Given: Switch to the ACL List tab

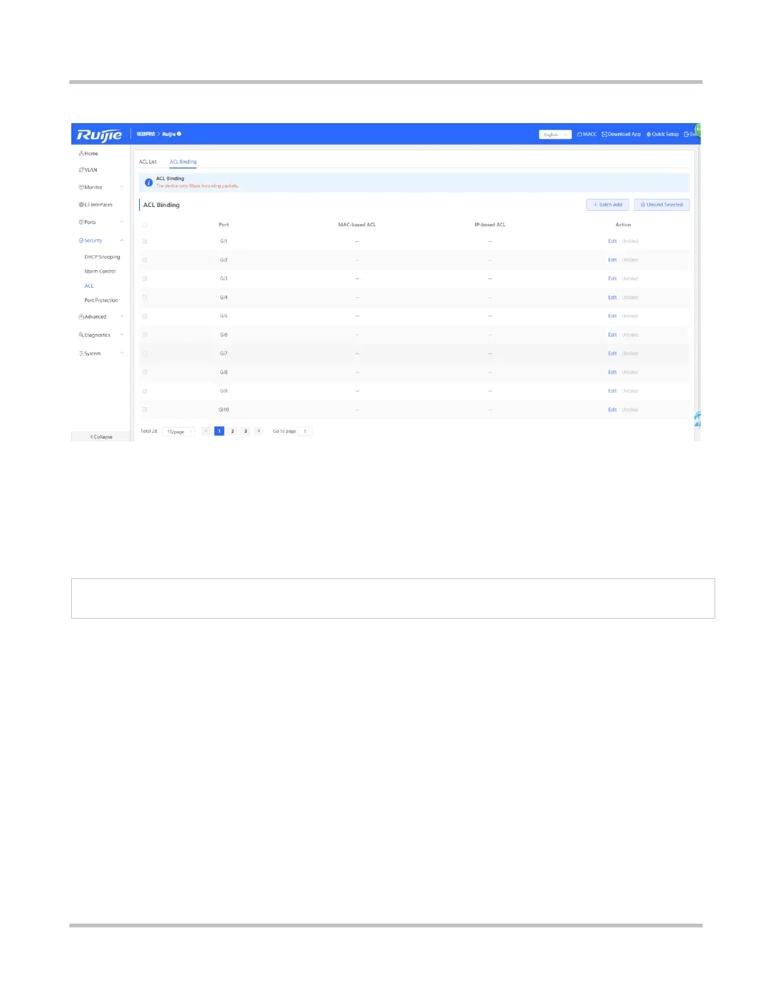Looking at the screenshot, I should (148, 162).
